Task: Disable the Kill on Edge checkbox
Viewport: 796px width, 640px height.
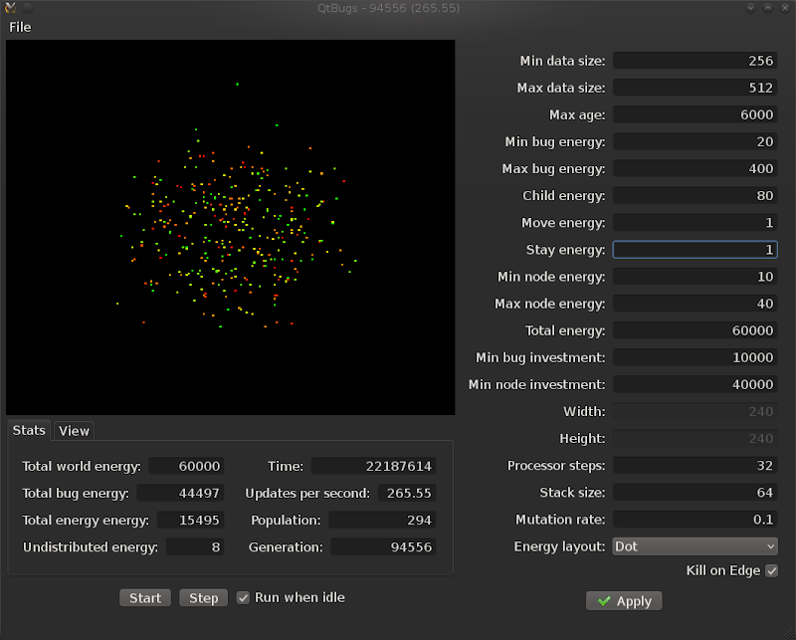Action: coord(772,571)
